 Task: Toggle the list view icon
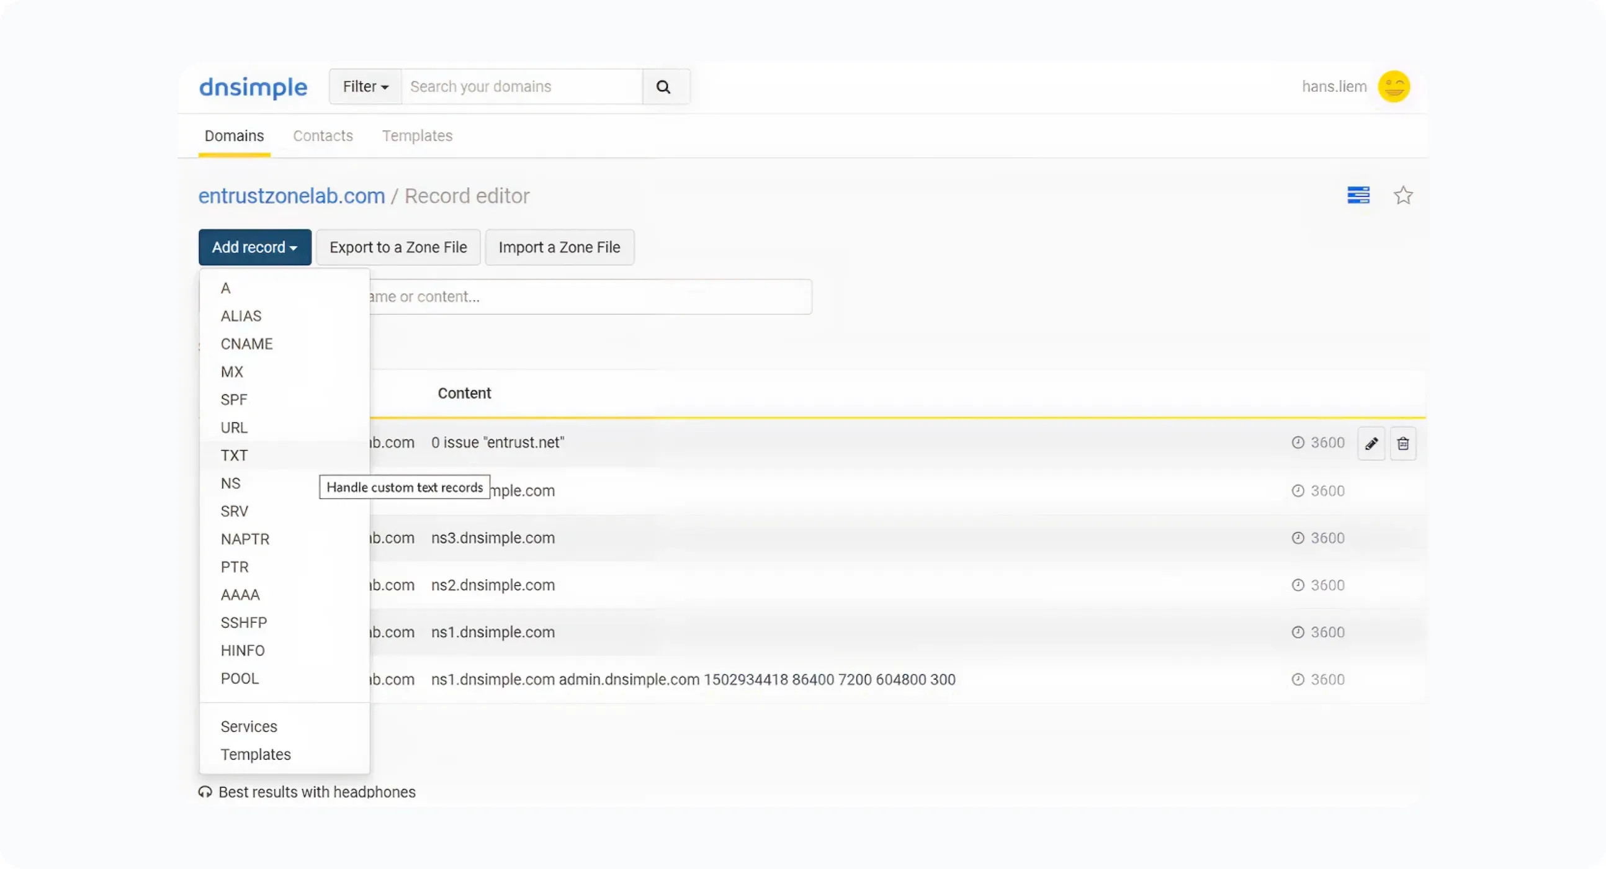[x=1358, y=195]
